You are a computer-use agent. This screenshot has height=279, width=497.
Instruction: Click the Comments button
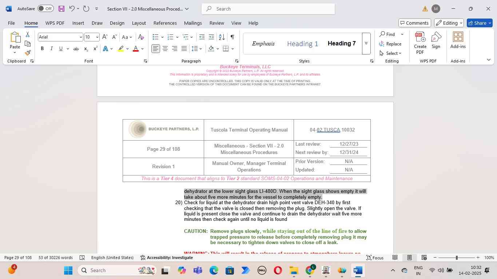[x=415, y=23]
